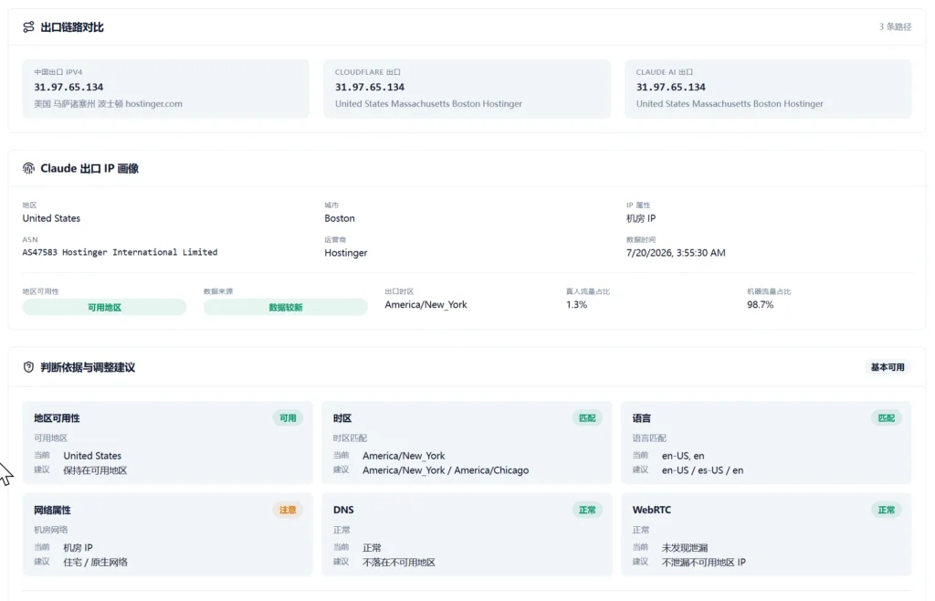Click the 98.7% machine traffic value
The image size is (935, 601).
[x=761, y=304]
